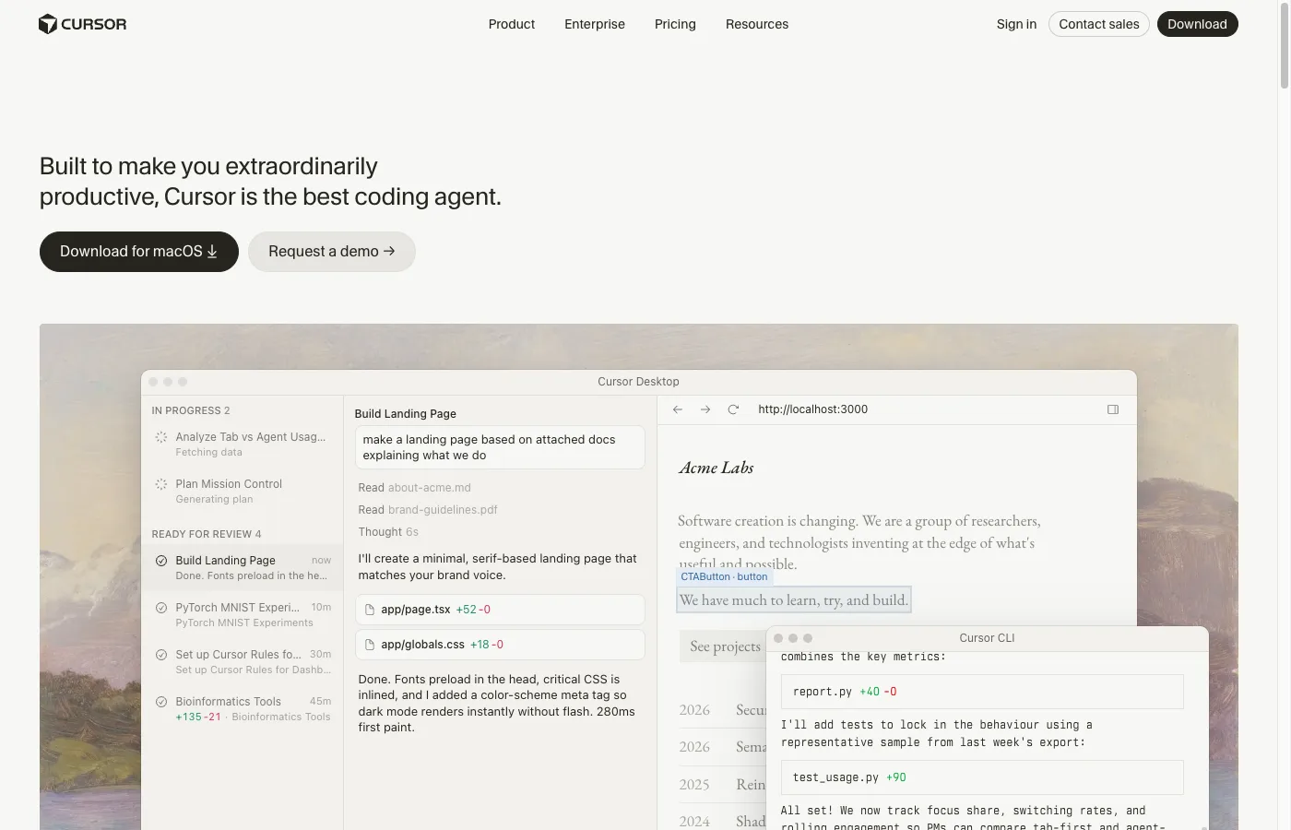This screenshot has height=830, width=1291.
Task: Click the check icon beside PyTorch MNIST
Action: click(x=161, y=608)
